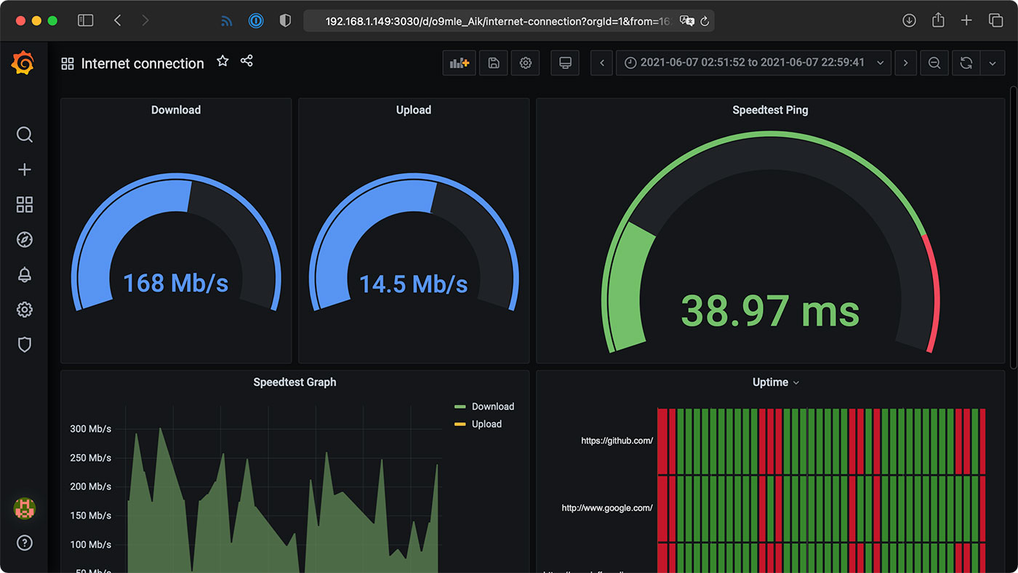Open Configuration gear in left sidebar
This screenshot has width=1018, height=573.
(x=25, y=310)
